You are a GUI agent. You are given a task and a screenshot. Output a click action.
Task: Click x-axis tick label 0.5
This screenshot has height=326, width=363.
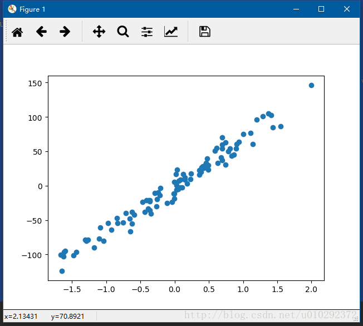pos(209,289)
